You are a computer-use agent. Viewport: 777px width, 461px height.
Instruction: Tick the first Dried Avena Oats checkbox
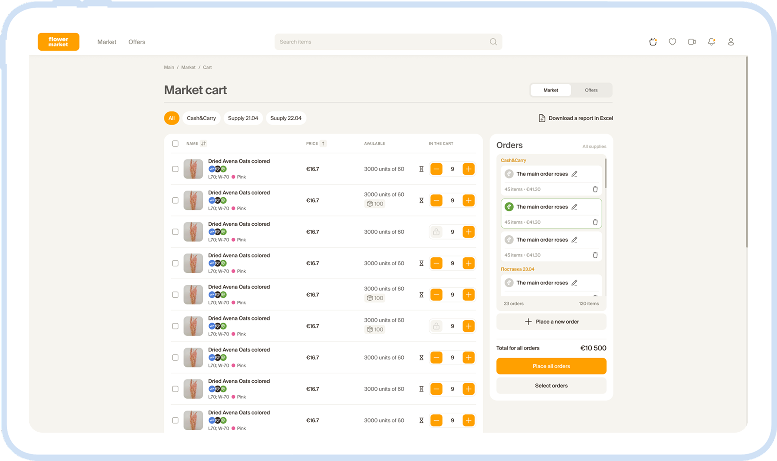(x=175, y=169)
